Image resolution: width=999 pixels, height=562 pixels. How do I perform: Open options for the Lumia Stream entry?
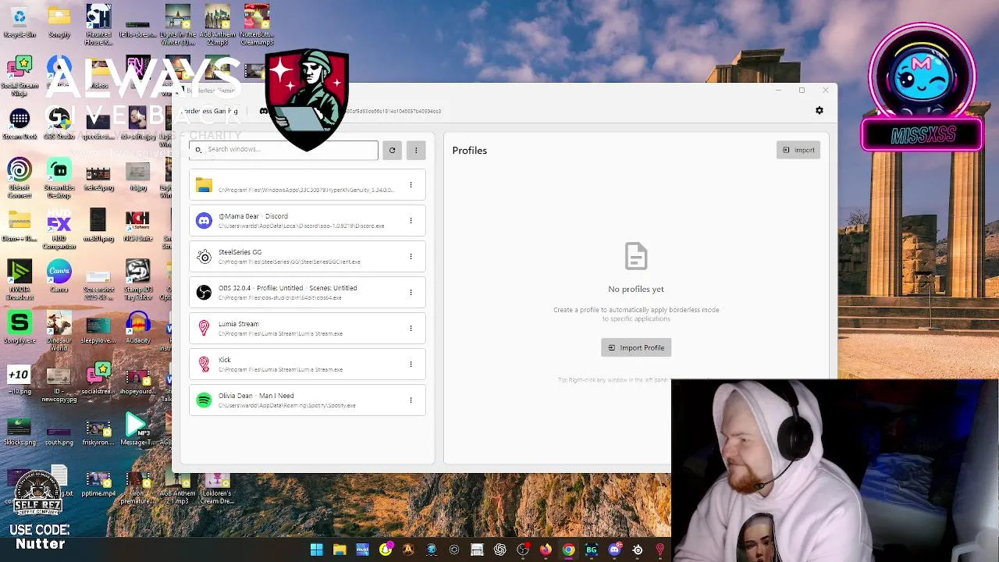pyautogui.click(x=411, y=329)
